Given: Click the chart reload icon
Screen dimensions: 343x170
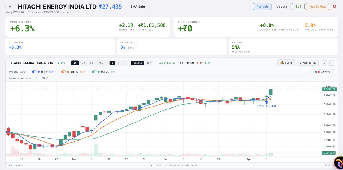Looking at the screenshot, I should [324, 63].
